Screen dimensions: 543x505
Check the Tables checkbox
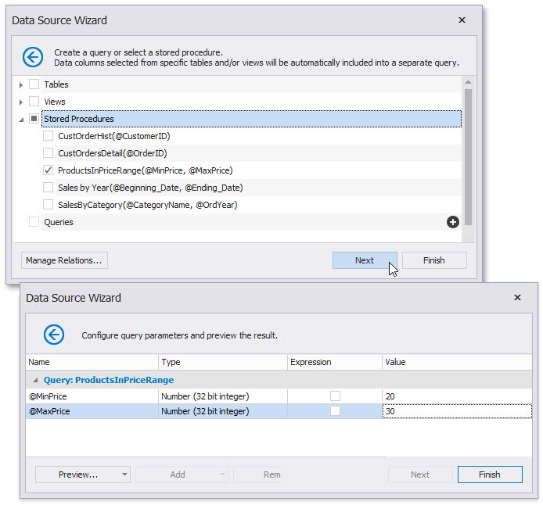point(34,84)
